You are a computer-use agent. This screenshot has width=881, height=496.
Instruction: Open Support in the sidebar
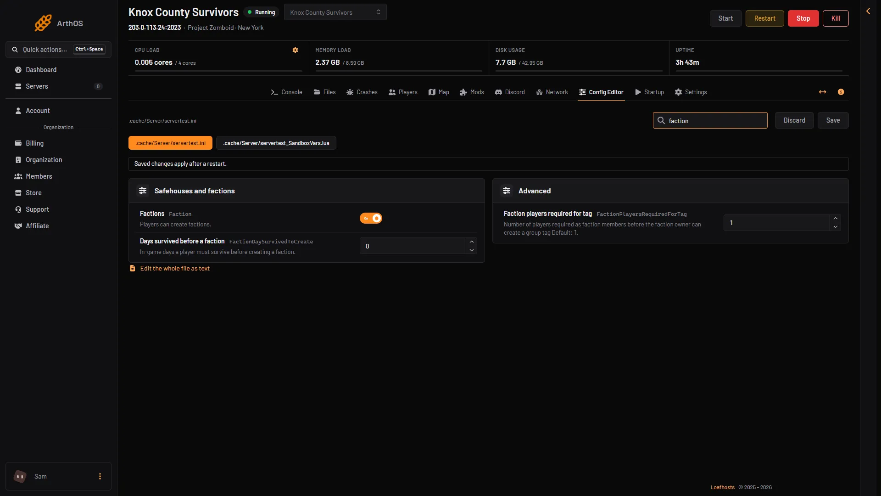tap(58, 209)
